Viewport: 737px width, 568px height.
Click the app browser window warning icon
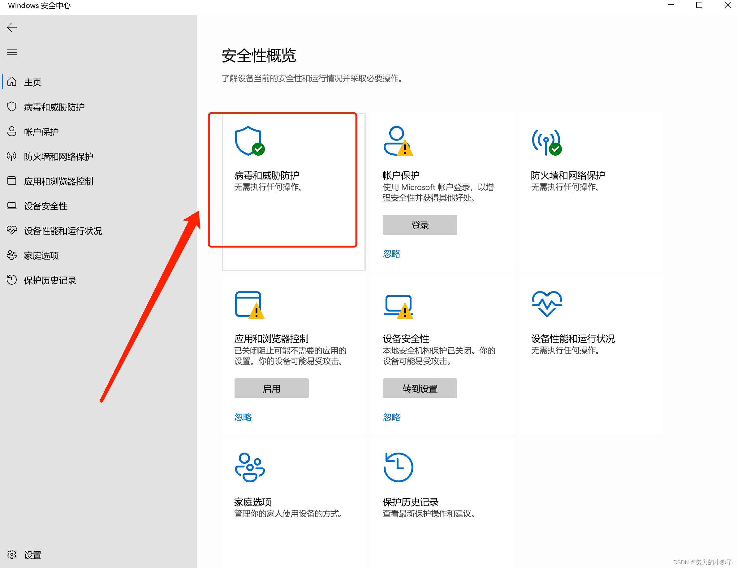click(x=250, y=305)
